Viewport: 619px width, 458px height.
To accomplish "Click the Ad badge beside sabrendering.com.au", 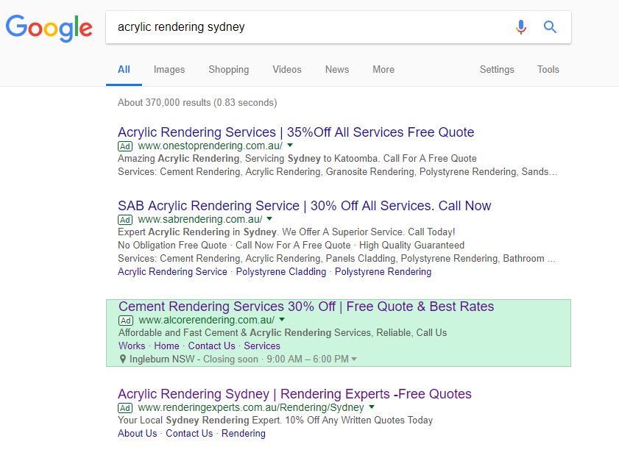I will pyautogui.click(x=125, y=220).
